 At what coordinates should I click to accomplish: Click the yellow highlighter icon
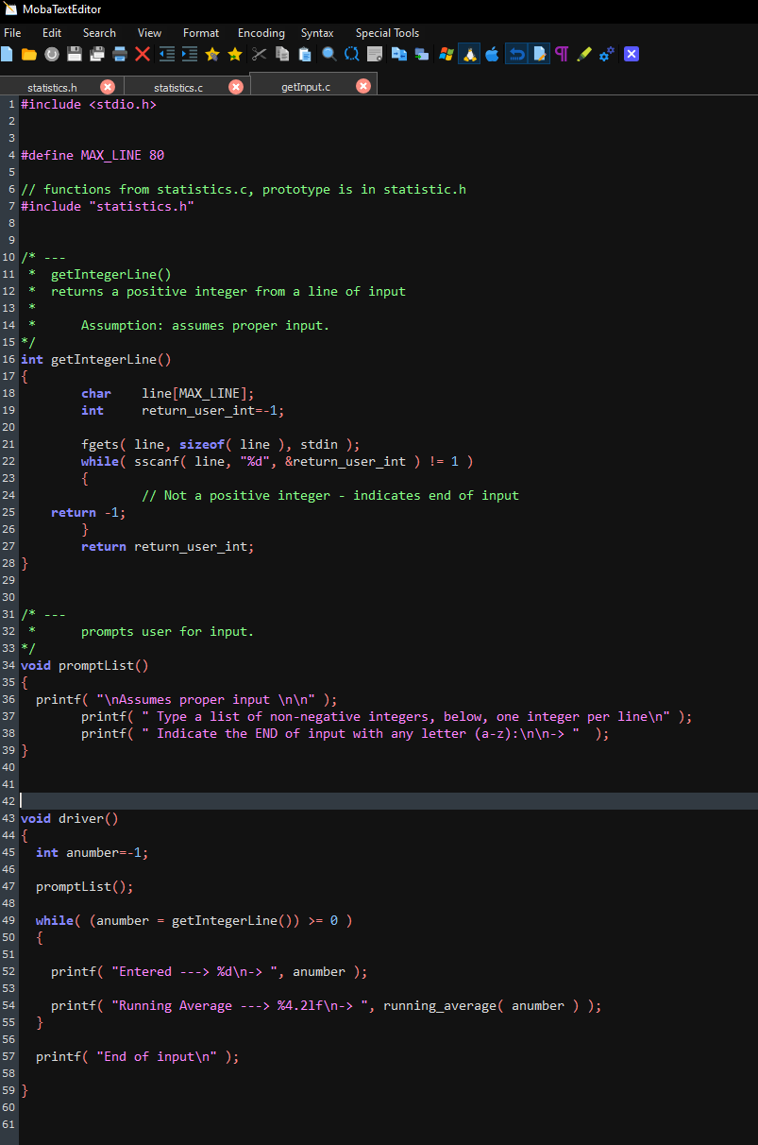click(x=584, y=54)
